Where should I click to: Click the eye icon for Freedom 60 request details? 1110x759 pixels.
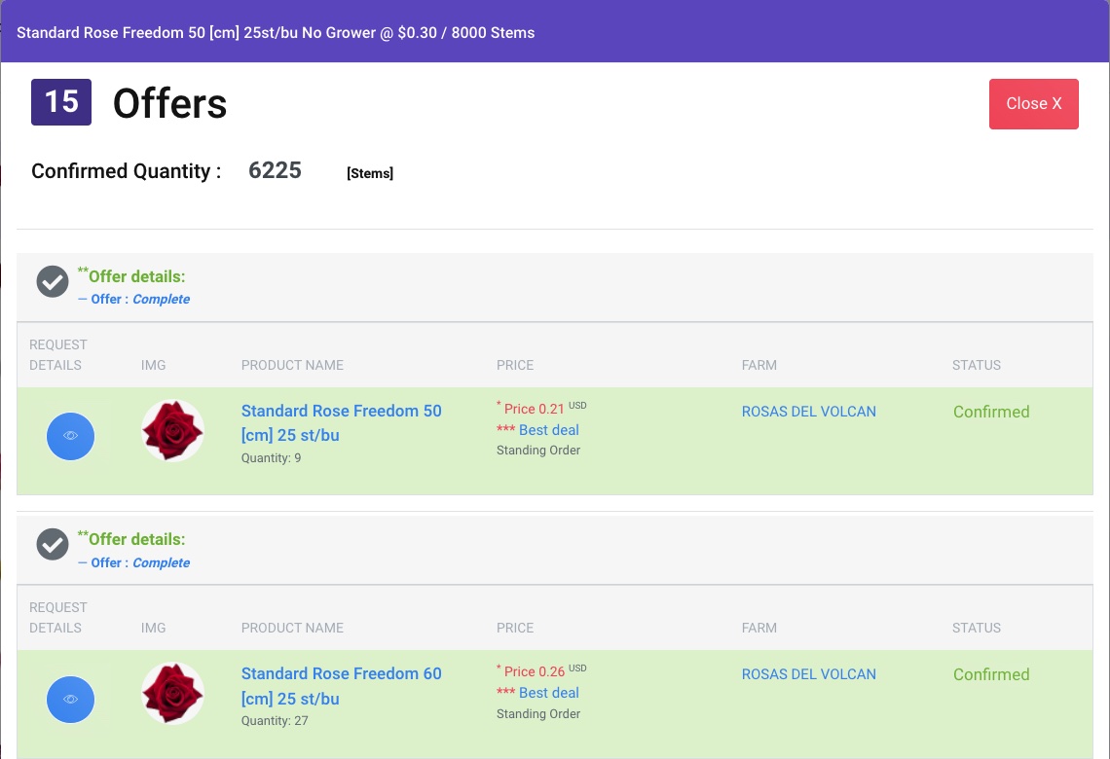click(70, 699)
